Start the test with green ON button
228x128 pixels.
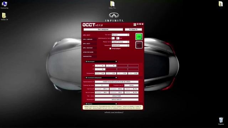(139, 37)
